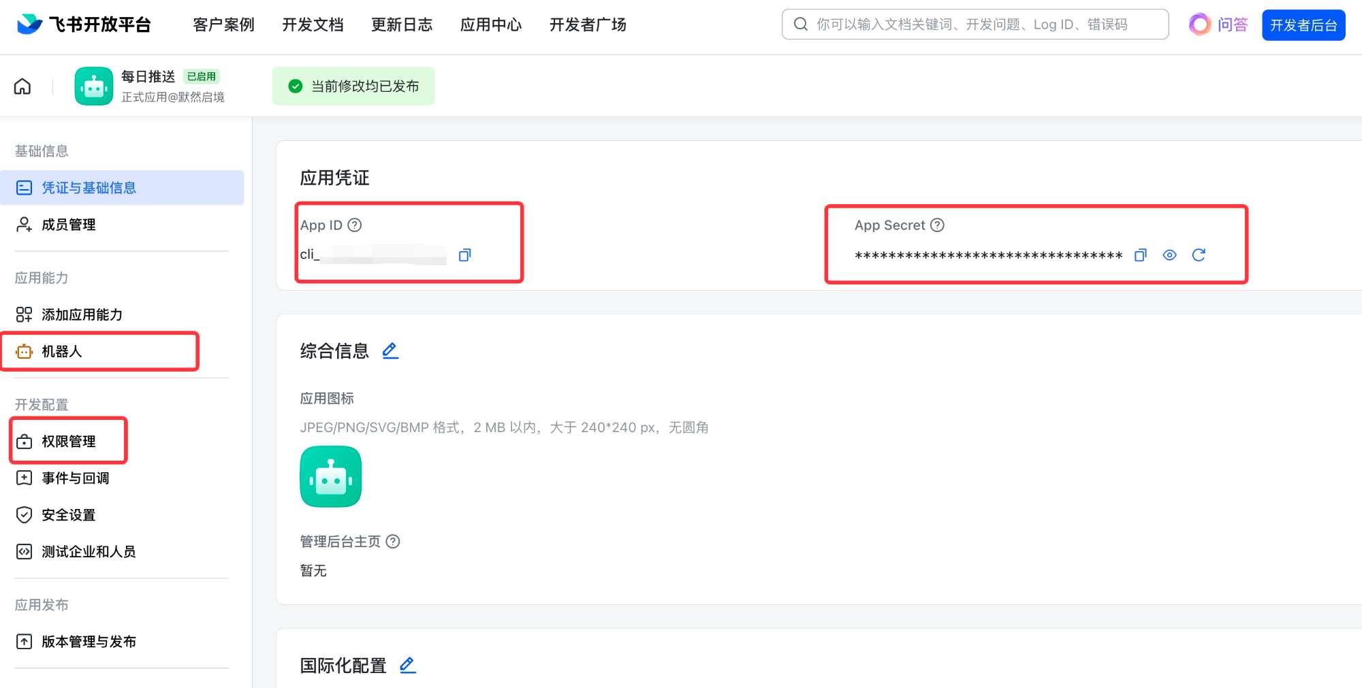This screenshot has height=688, width=1362.
Task: Click the 管理后台主页 help icon
Action: (393, 542)
